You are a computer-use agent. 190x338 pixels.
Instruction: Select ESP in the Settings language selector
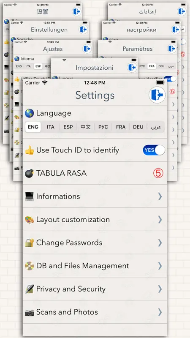pos(68,127)
